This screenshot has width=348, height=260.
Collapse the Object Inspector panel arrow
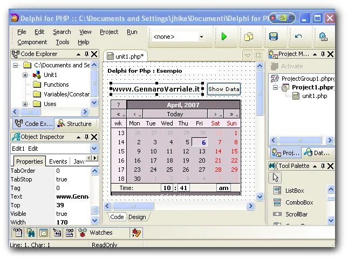79,137
